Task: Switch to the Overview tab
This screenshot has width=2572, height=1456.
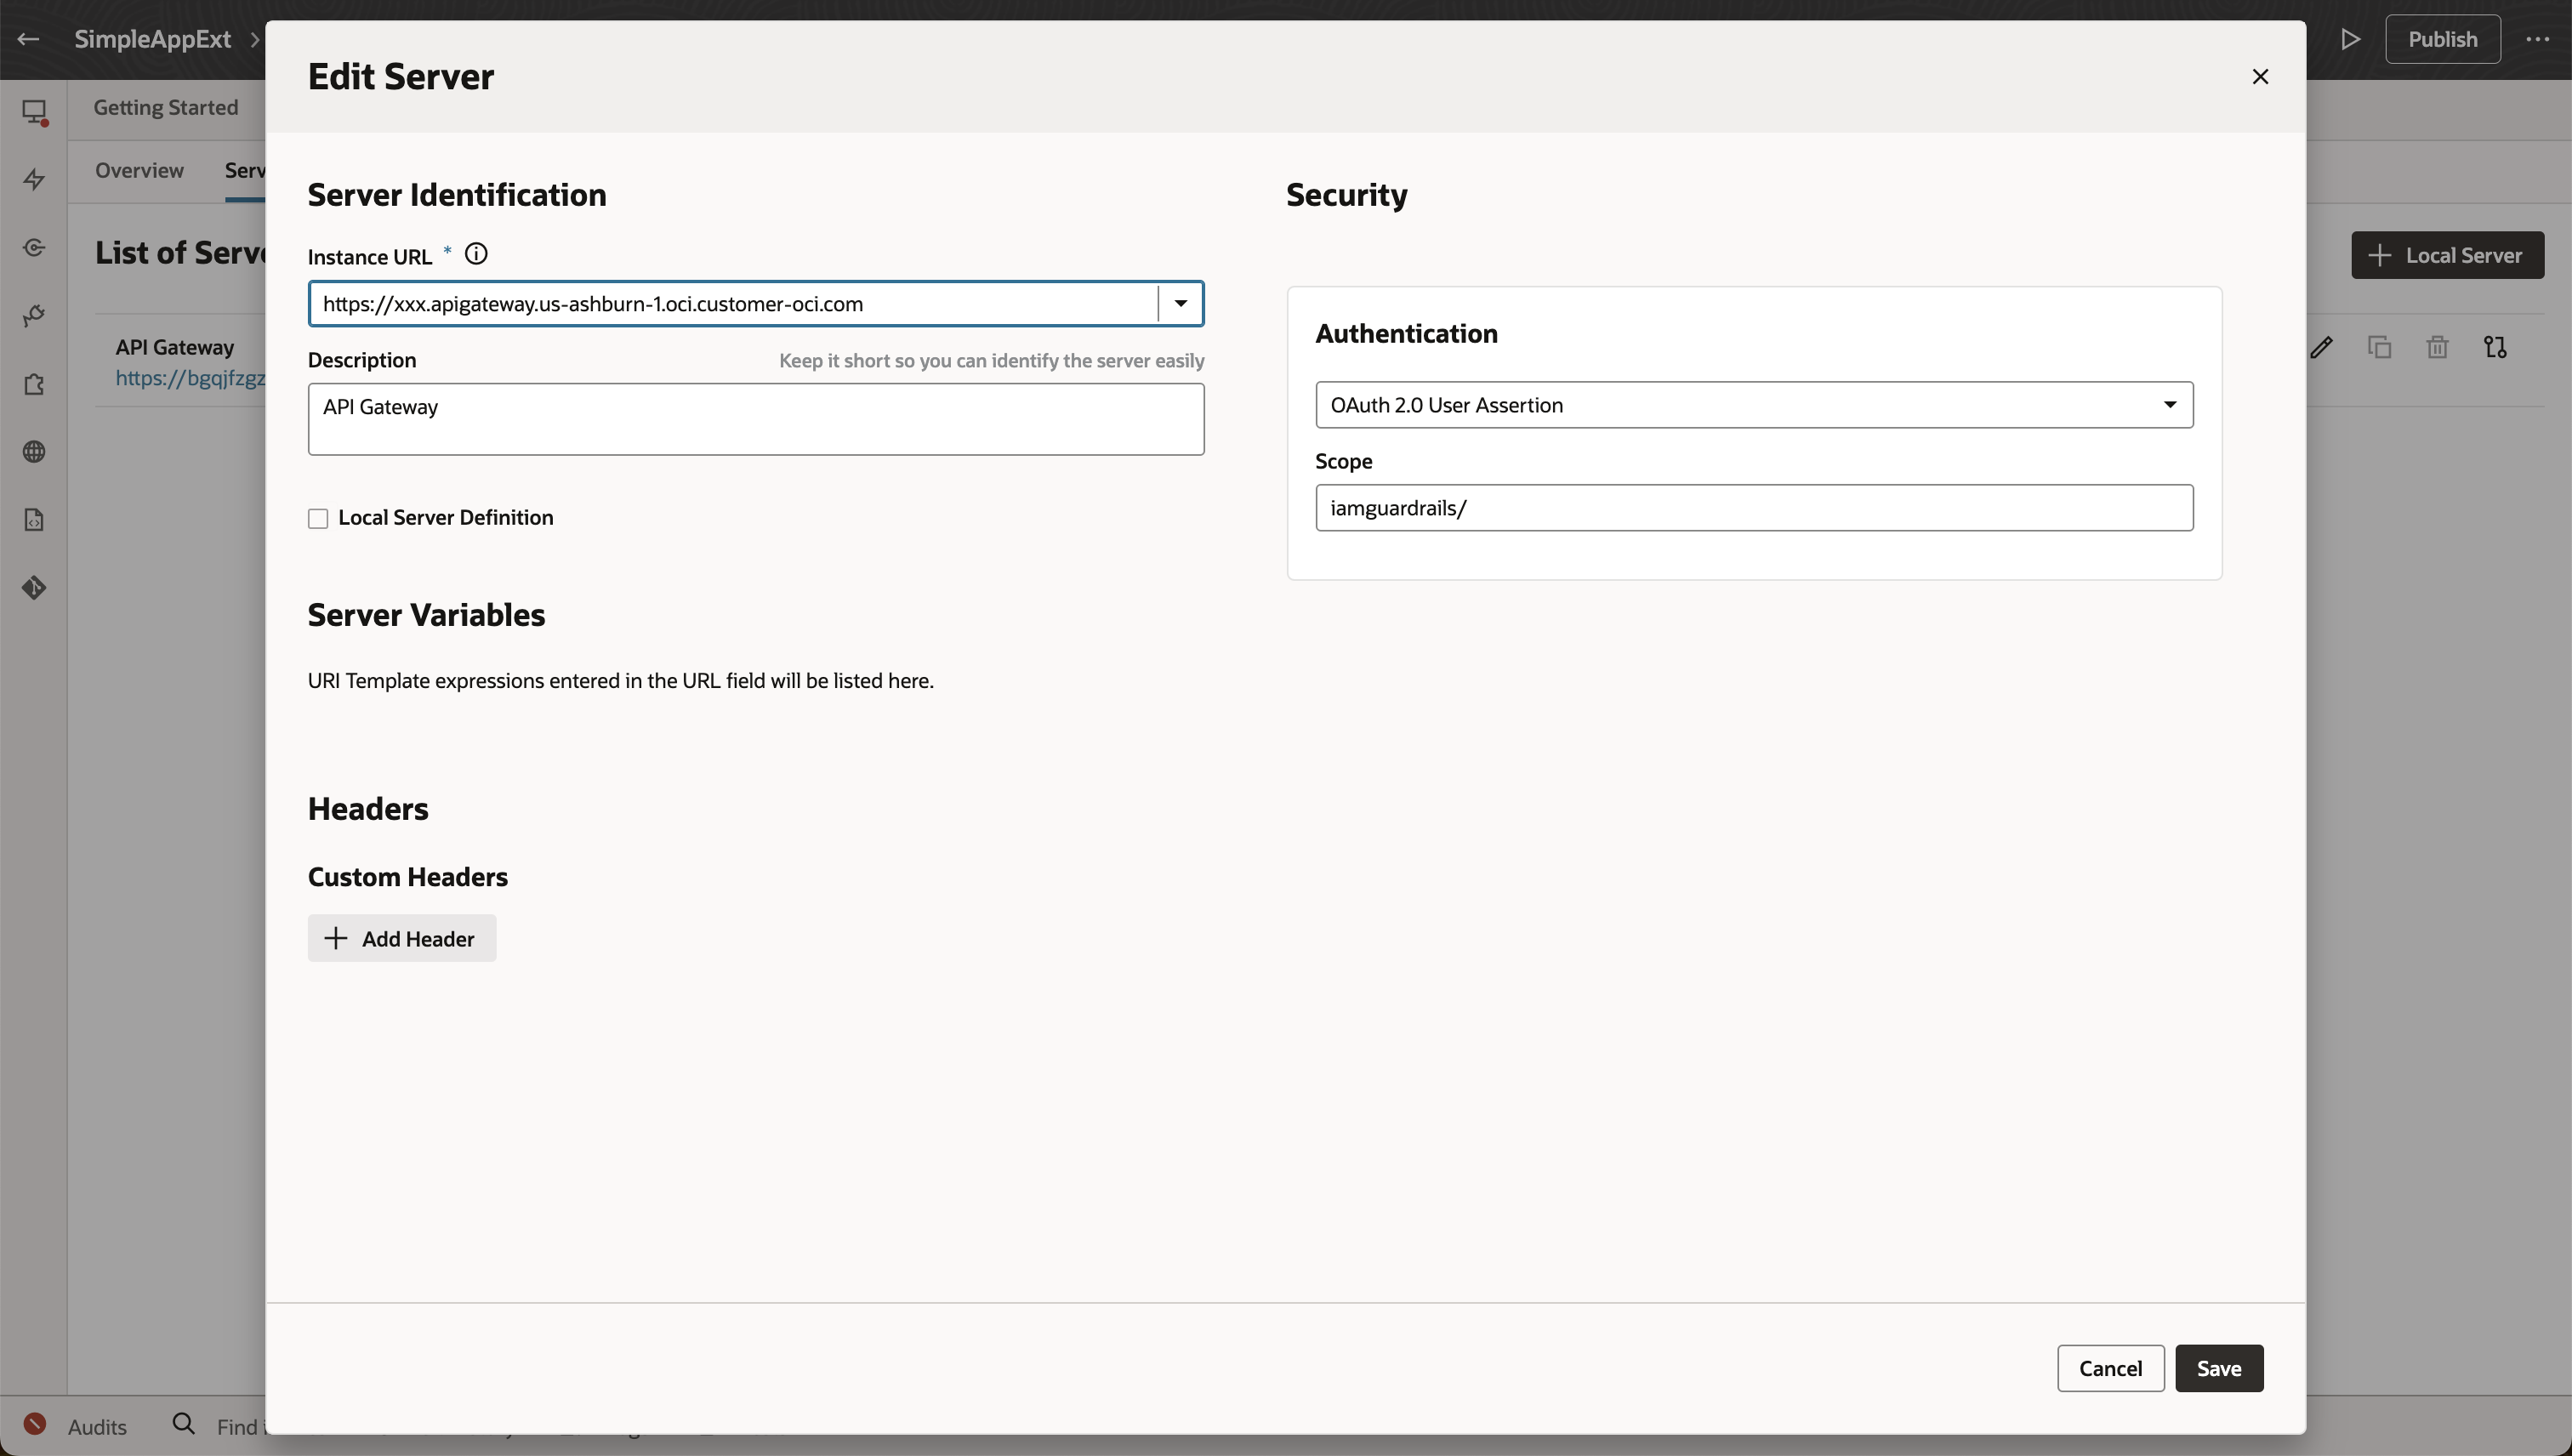Action: tap(139, 170)
